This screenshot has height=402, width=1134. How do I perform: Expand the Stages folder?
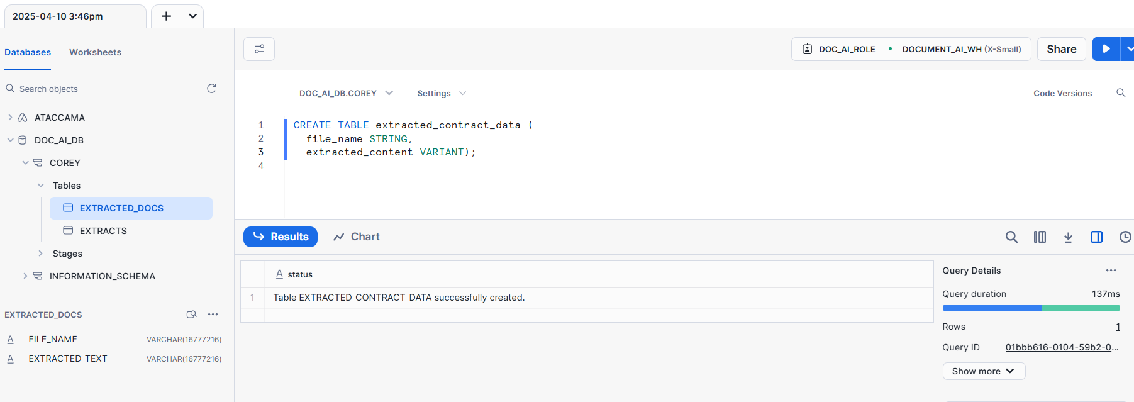[40, 254]
